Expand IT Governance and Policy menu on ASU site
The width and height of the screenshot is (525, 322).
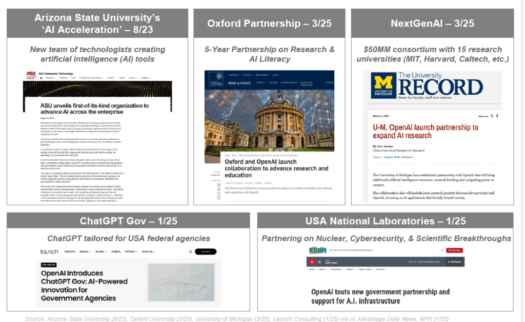(x=91, y=78)
